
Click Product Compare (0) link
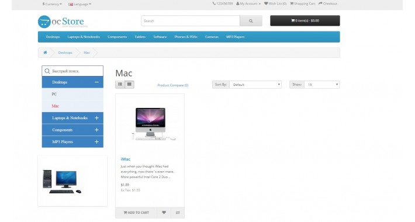(173, 85)
